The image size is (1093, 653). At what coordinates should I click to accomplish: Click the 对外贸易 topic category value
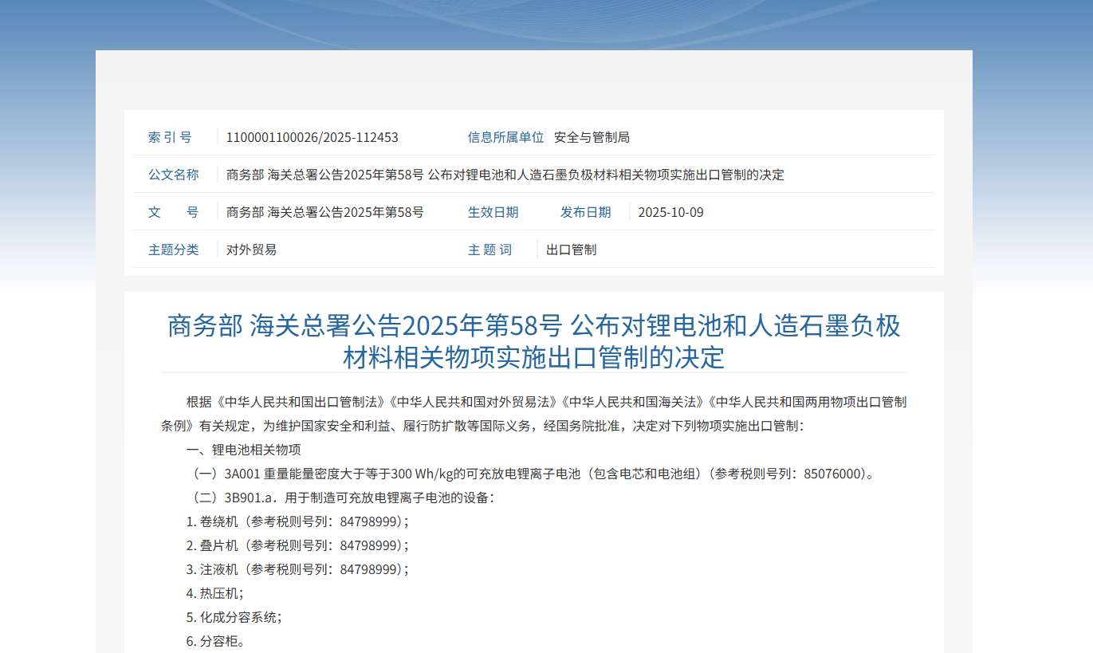tap(251, 250)
